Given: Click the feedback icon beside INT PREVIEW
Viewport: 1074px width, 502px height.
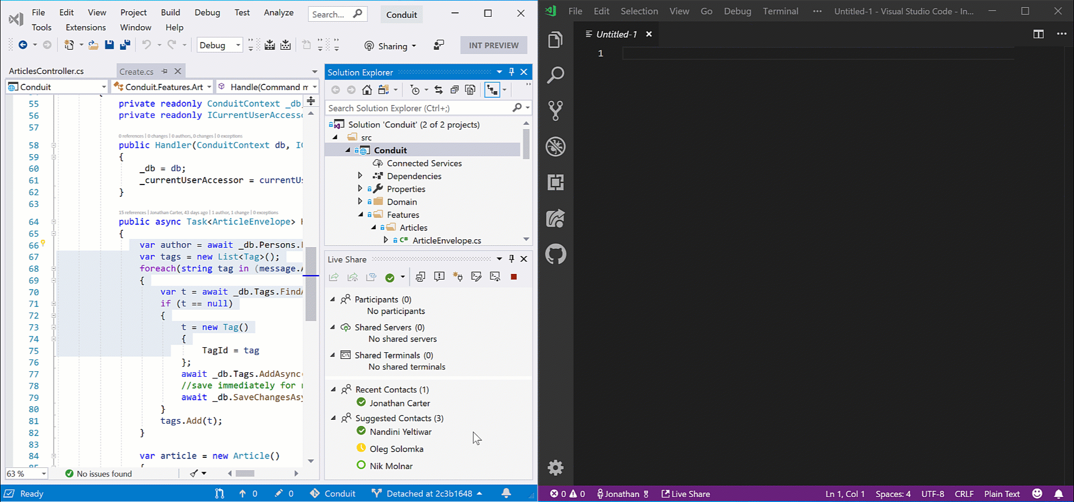Looking at the screenshot, I should pos(439,45).
